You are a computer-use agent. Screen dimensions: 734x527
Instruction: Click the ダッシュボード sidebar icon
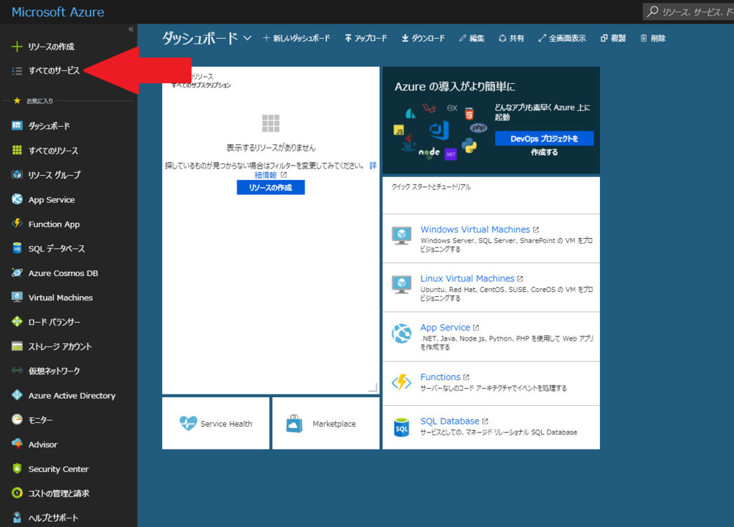point(17,125)
